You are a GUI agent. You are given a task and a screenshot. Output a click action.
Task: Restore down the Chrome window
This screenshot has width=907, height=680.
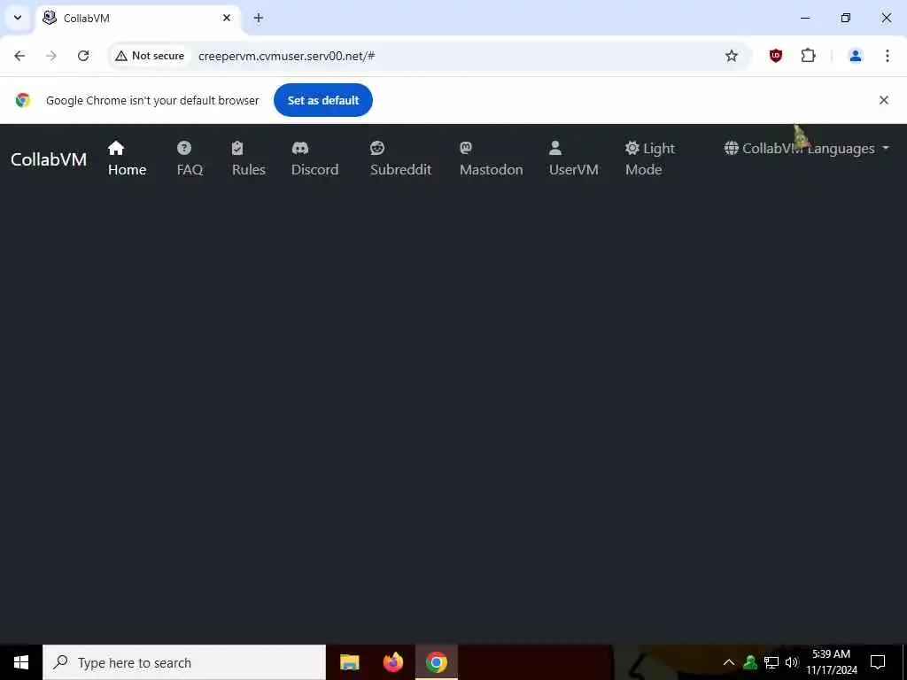846,18
